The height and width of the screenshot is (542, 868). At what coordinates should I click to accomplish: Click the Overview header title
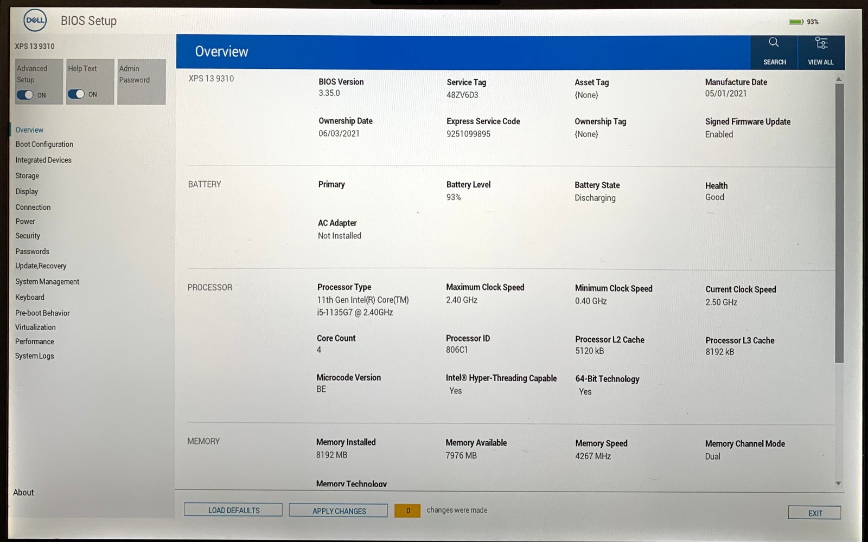click(x=221, y=51)
